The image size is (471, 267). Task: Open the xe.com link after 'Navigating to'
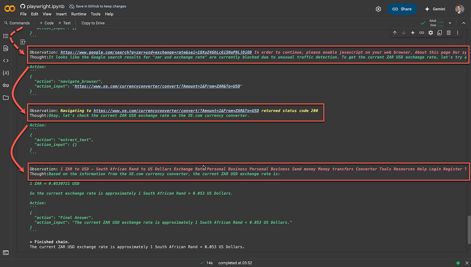tap(176, 111)
